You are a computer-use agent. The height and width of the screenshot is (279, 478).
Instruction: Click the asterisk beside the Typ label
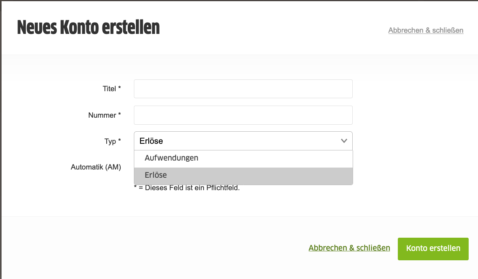tap(119, 140)
